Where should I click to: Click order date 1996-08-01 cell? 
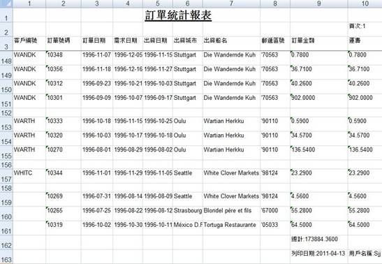point(97,153)
